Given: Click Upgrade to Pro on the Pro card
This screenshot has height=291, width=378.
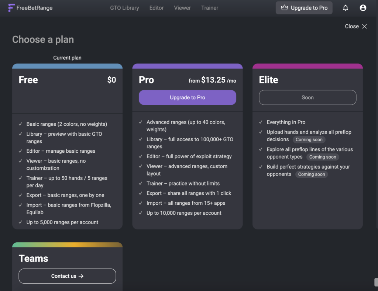Looking at the screenshot, I should pyautogui.click(x=187, y=97).
